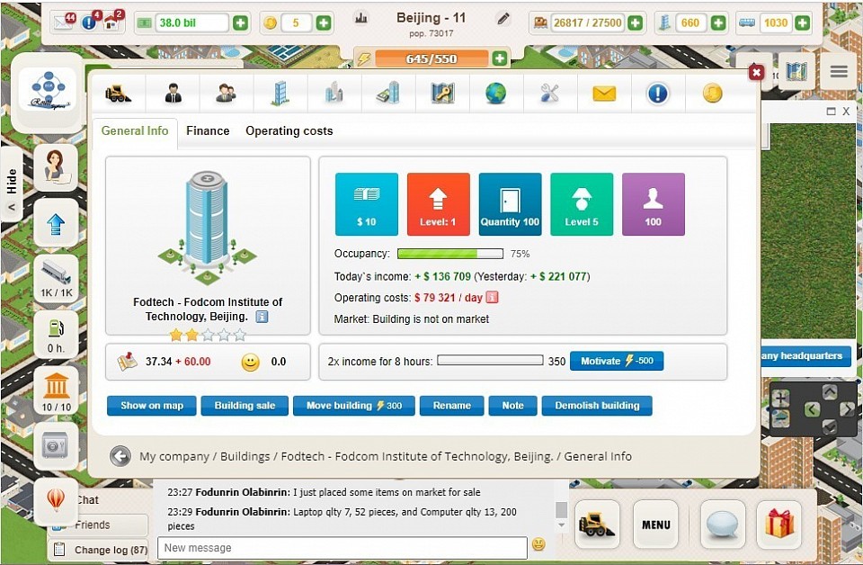This screenshot has width=863, height=565.
Task: Click the back arrow in breadcrumb
Action: pyautogui.click(x=120, y=456)
